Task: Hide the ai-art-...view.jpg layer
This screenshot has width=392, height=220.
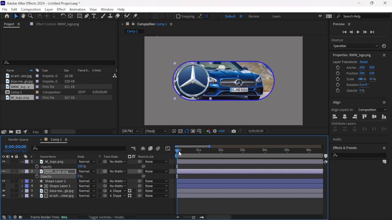Action: coord(4,196)
